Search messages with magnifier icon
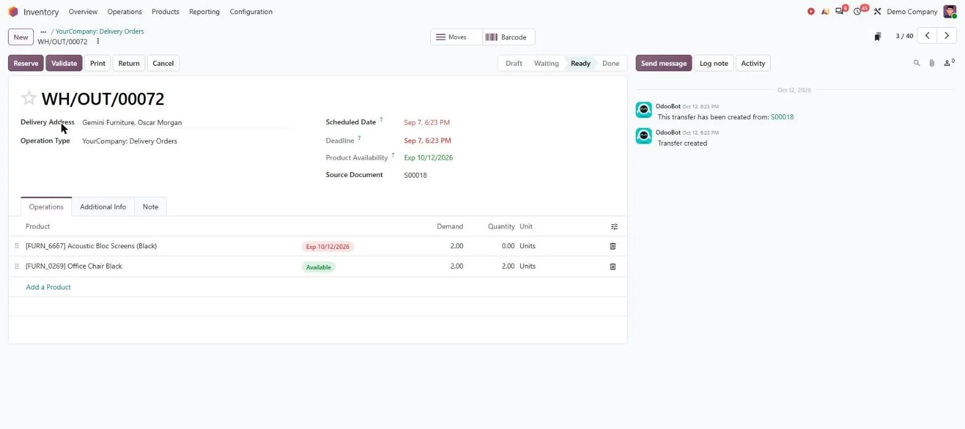The height and width of the screenshot is (429, 965). (x=916, y=63)
